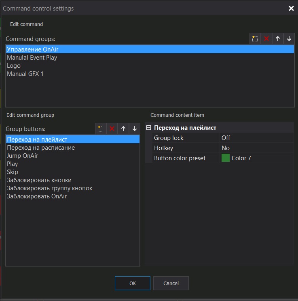Select the Переход на расписание button
298x301 pixels.
click(x=73, y=148)
